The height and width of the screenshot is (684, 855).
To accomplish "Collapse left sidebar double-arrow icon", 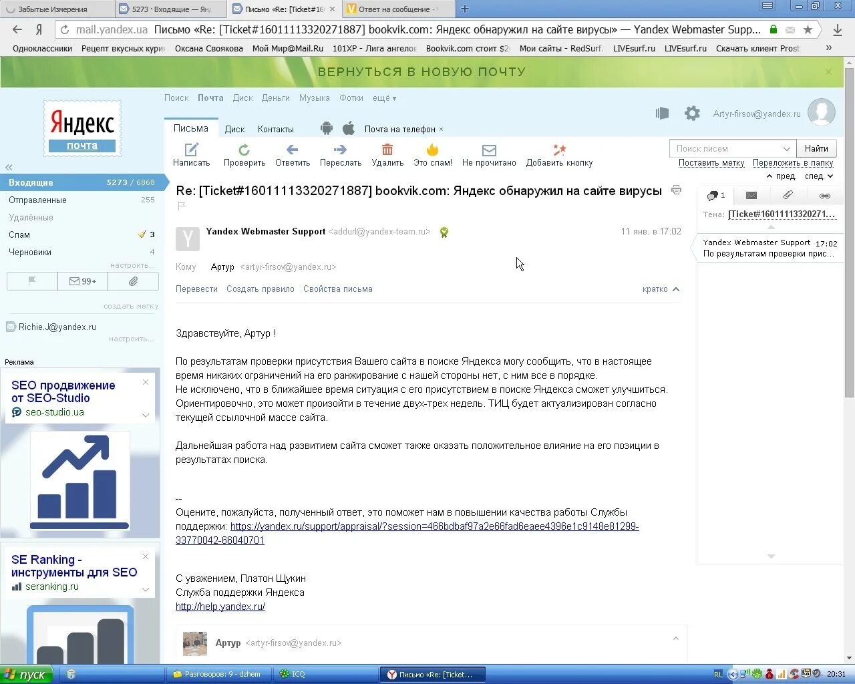I will [9, 168].
